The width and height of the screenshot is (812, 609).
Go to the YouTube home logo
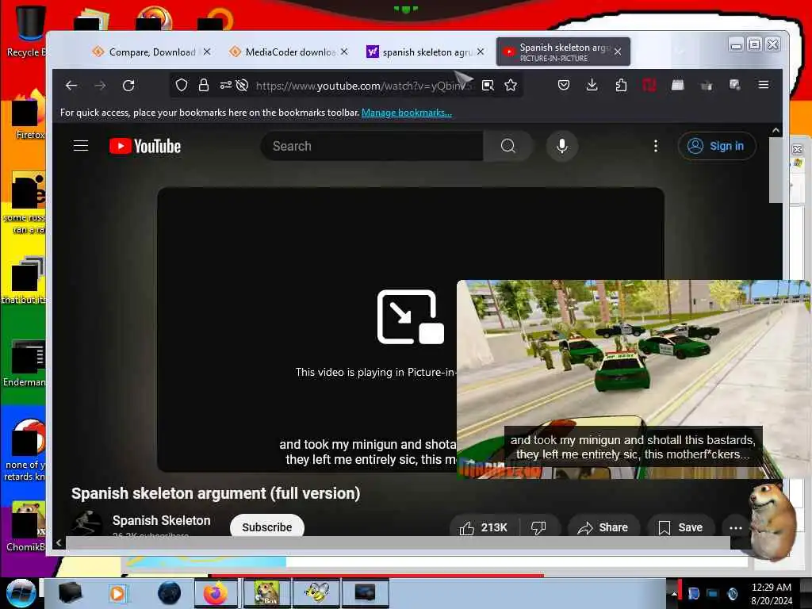[145, 146]
